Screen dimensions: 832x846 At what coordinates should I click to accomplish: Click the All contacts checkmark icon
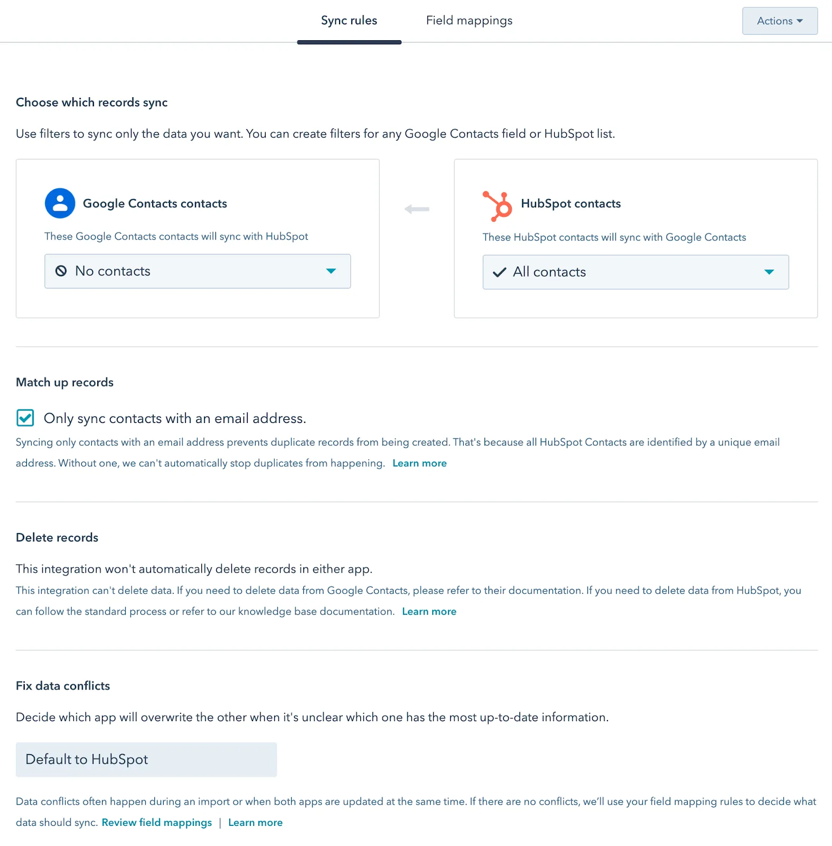click(x=499, y=272)
